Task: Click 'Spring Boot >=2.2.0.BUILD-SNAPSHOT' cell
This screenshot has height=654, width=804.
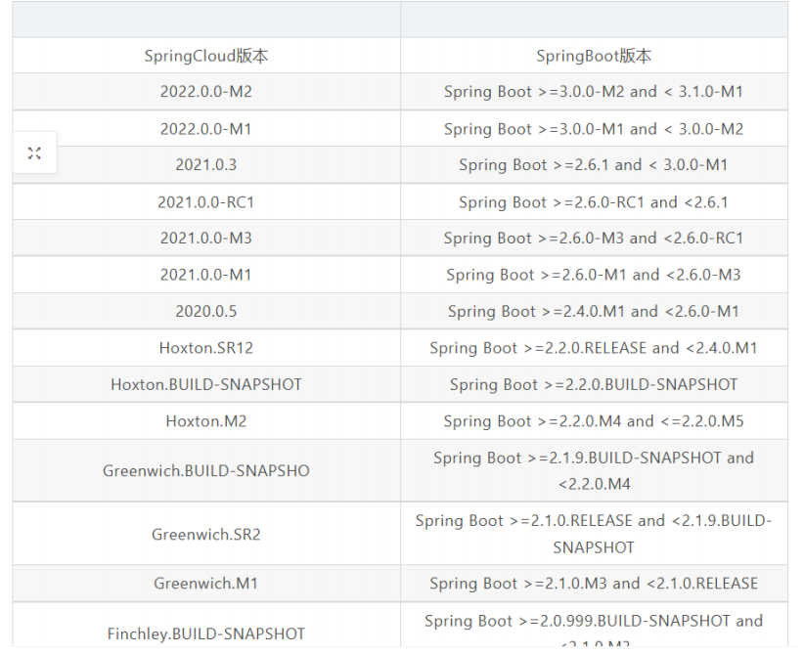Action: pos(594,384)
